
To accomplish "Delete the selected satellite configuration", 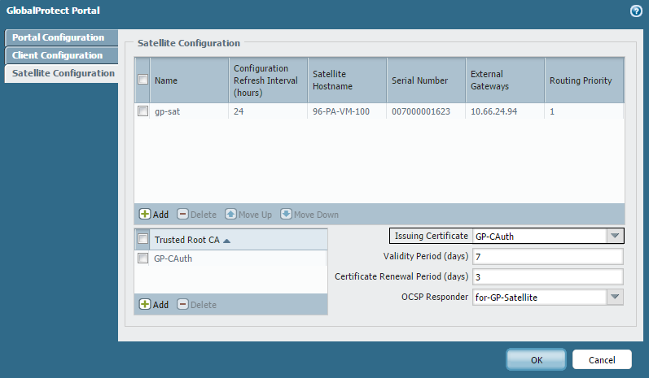I will coord(196,215).
